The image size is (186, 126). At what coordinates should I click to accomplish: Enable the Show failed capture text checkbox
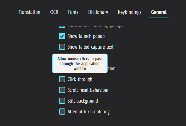62,47
